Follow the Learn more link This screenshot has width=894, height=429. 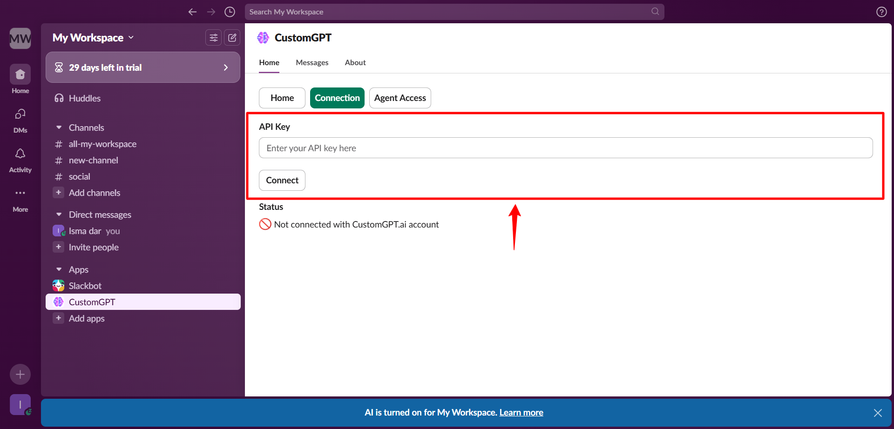pyautogui.click(x=521, y=413)
